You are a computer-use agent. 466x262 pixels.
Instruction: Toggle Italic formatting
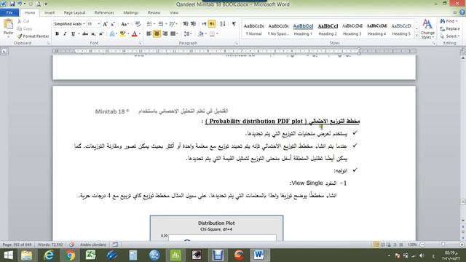click(65, 34)
